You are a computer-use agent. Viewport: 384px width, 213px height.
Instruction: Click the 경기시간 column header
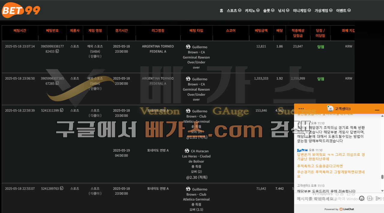[x=121, y=31]
